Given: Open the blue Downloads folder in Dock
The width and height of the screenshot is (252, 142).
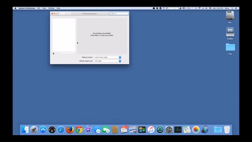Looking at the screenshot, I should 218,130.
